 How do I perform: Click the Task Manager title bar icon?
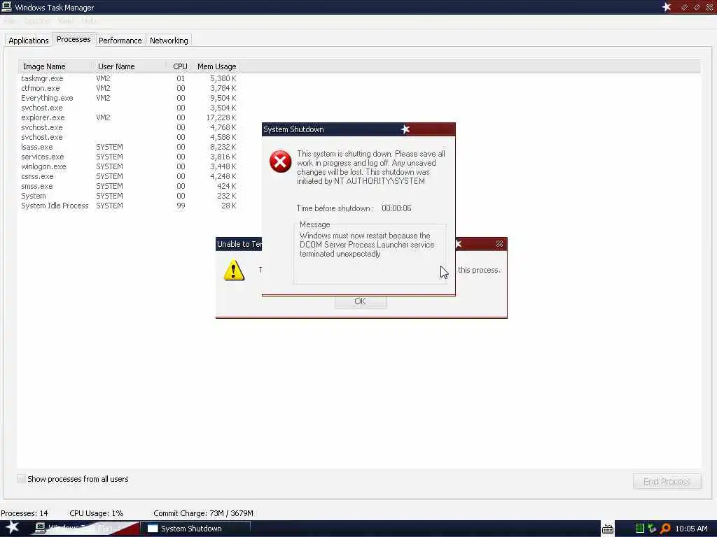tap(6, 7)
